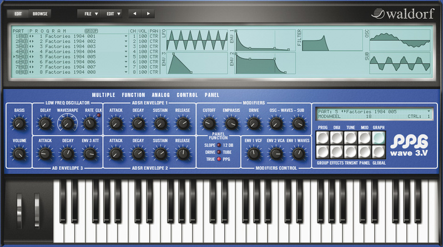
Task: Select the DIGI panel page button
Action: coord(336,138)
